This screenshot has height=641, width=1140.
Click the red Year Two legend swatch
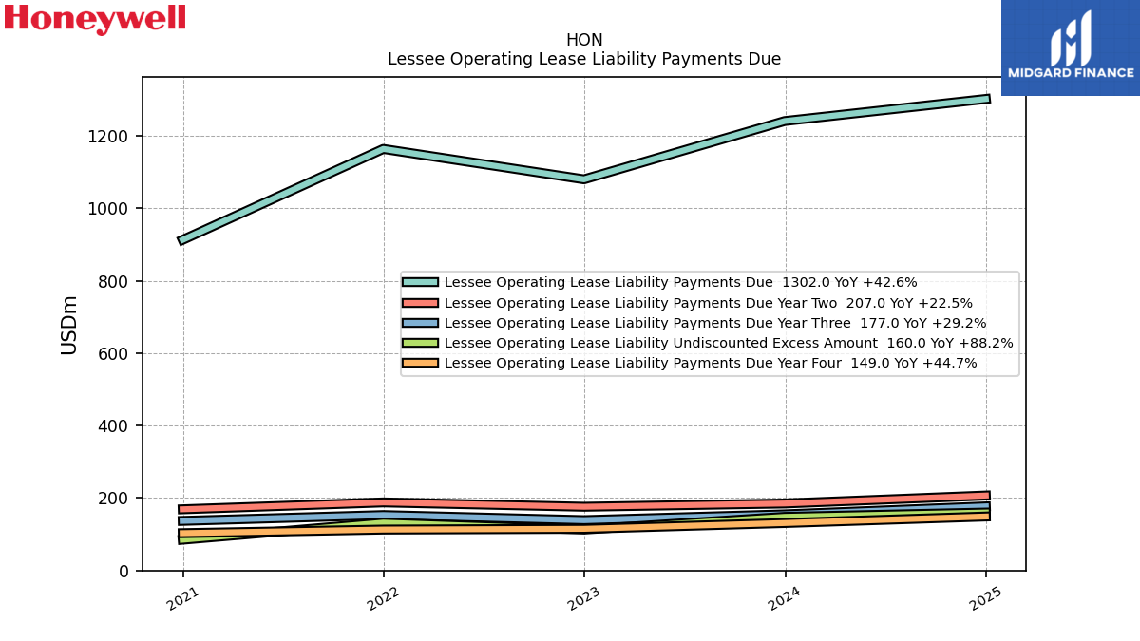click(x=420, y=303)
